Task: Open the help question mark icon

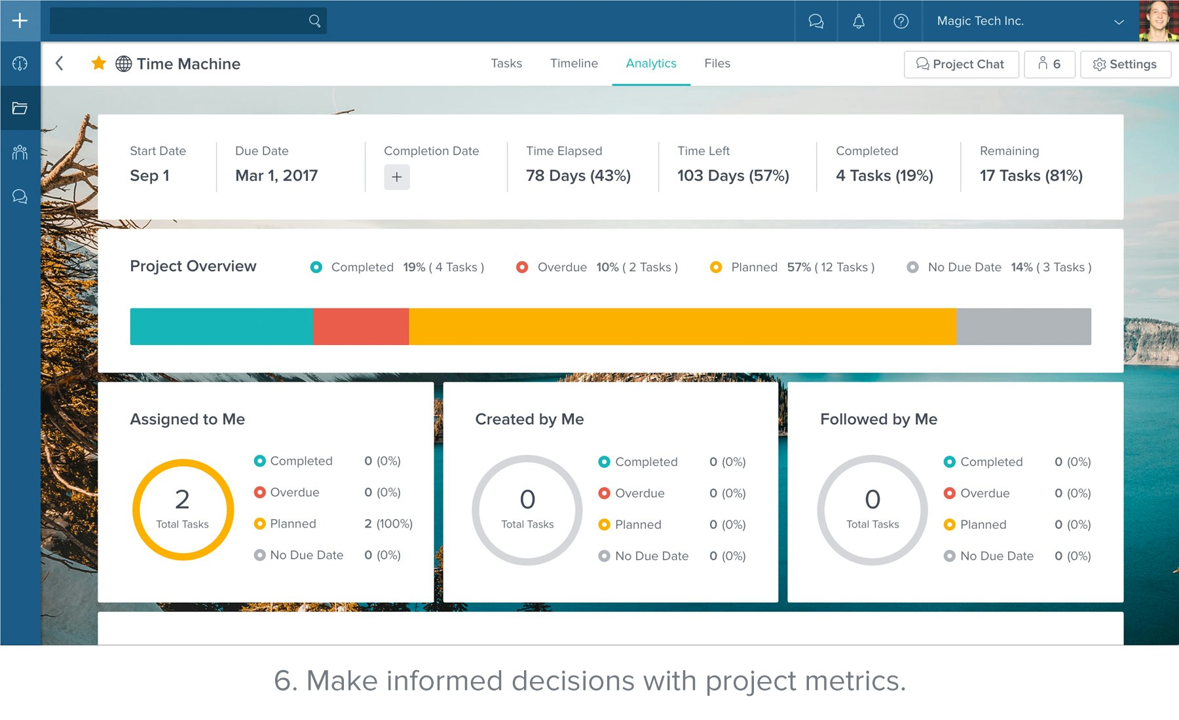Action: point(901,21)
